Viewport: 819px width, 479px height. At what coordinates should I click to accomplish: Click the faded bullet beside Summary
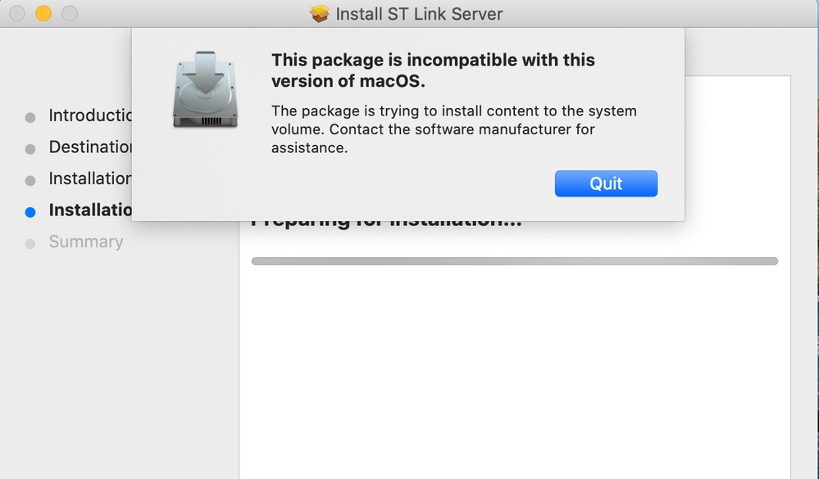[x=30, y=244]
